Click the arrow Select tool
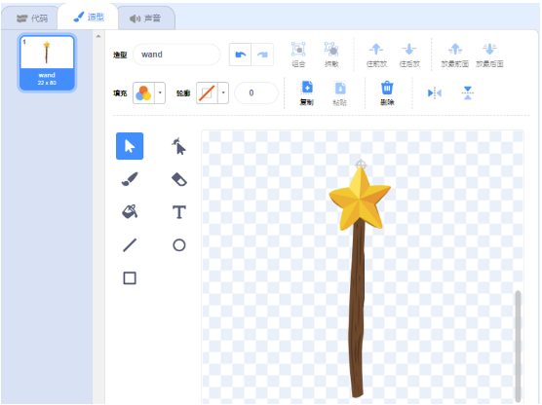The width and height of the screenshot is (542, 405). click(130, 146)
